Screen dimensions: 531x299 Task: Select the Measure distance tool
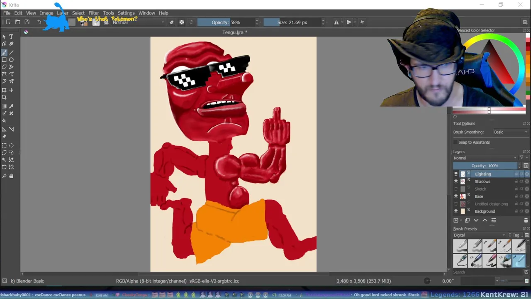pyautogui.click(x=11, y=129)
